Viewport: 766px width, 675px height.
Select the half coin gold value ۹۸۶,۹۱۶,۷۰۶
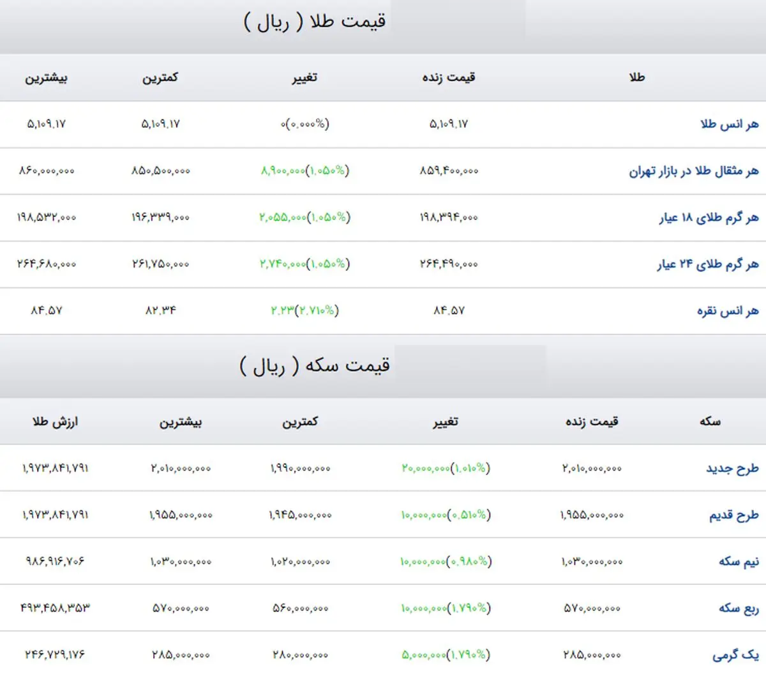55,561
